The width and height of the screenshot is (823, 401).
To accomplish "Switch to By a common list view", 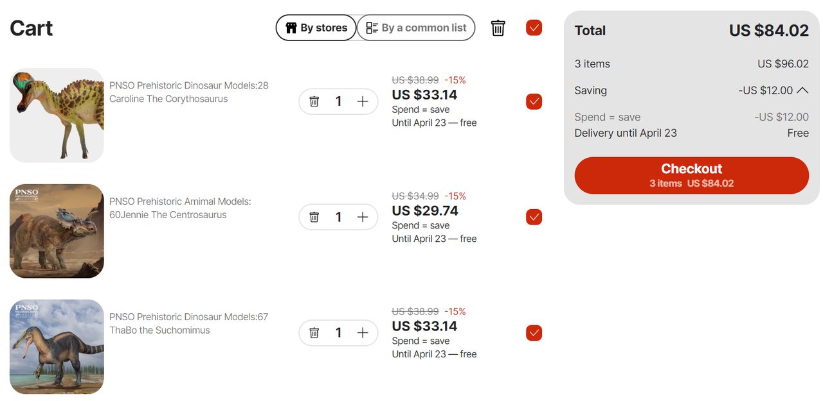I will 416,28.
